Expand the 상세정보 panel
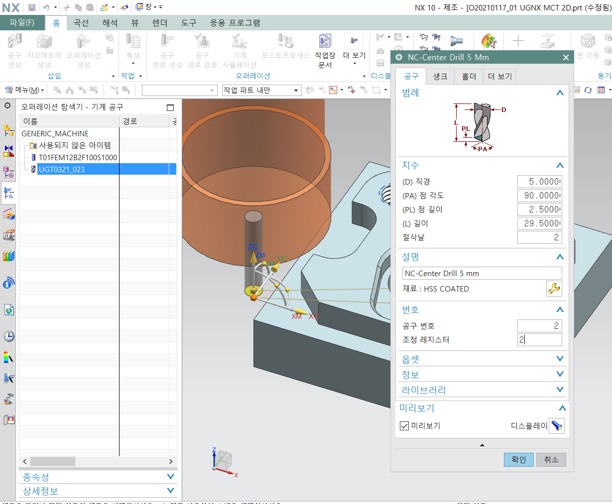The image size is (612, 504). [x=170, y=491]
